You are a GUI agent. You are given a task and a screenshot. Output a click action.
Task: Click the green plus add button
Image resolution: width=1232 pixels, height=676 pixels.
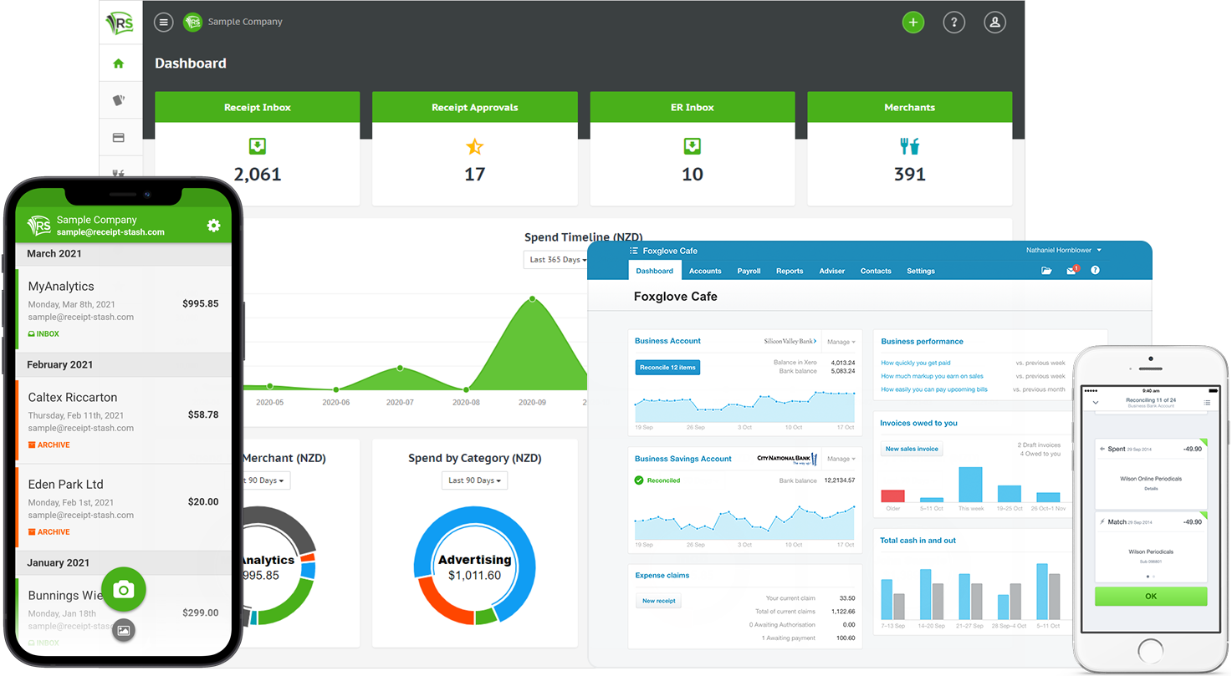tap(913, 22)
